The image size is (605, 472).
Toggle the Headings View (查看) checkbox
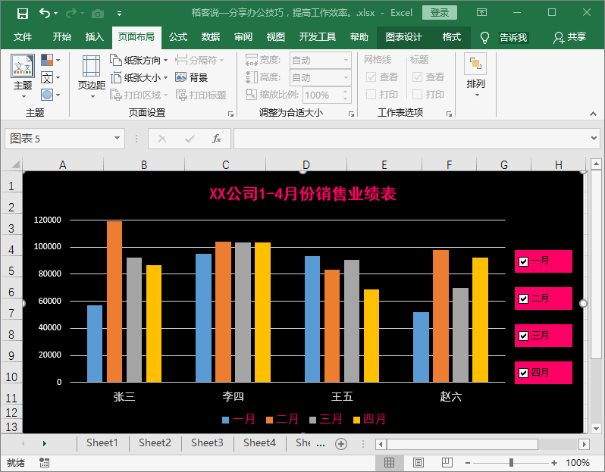(x=417, y=77)
